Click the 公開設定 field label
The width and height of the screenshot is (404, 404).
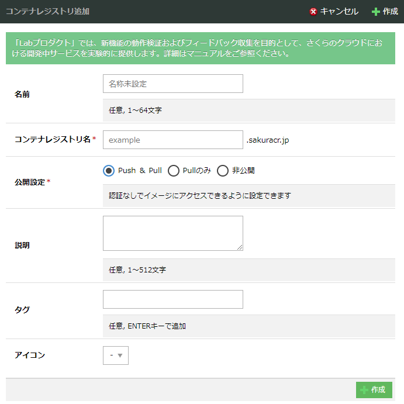click(30, 182)
